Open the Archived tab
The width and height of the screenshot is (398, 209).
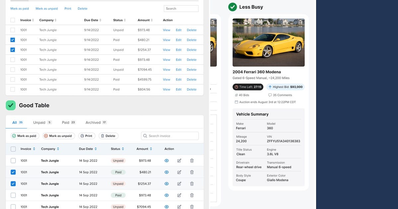pyautogui.click(x=94, y=122)
